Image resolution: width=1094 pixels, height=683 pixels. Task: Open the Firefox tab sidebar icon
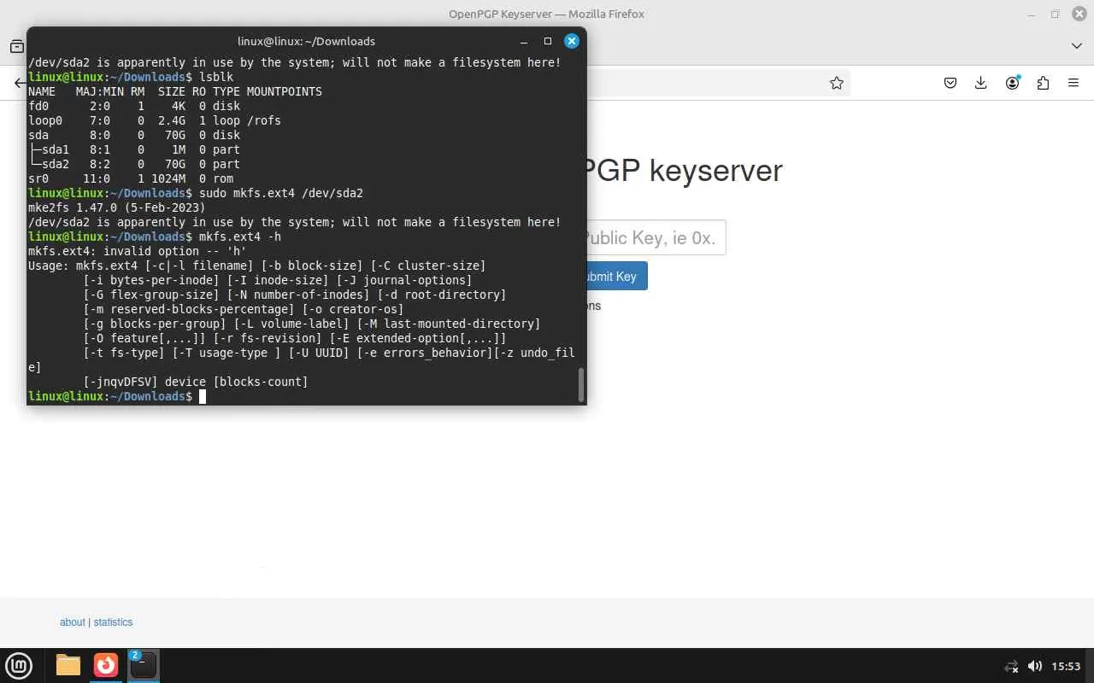16,46
